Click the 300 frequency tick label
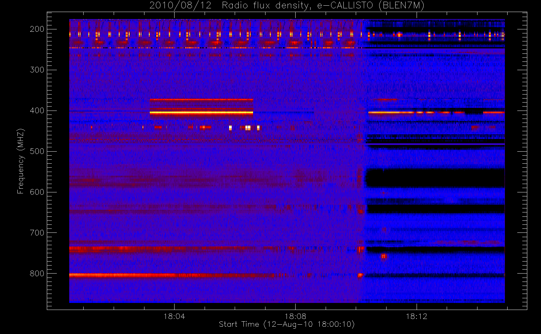 coord(37,70)
